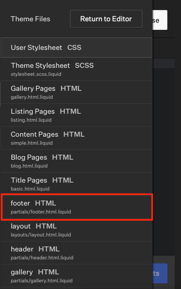Open the layout HTML file

[77, 230]
